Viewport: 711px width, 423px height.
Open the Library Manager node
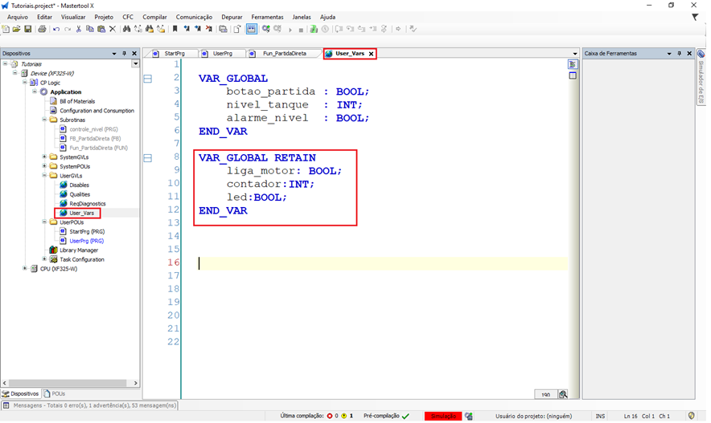[78, 250]
